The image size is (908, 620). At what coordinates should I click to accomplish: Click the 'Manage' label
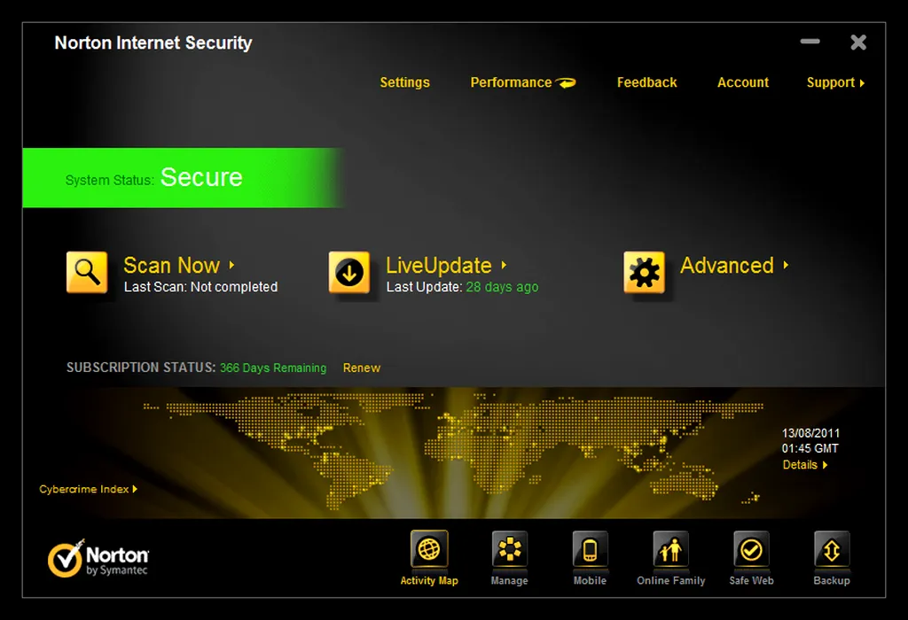510,581
